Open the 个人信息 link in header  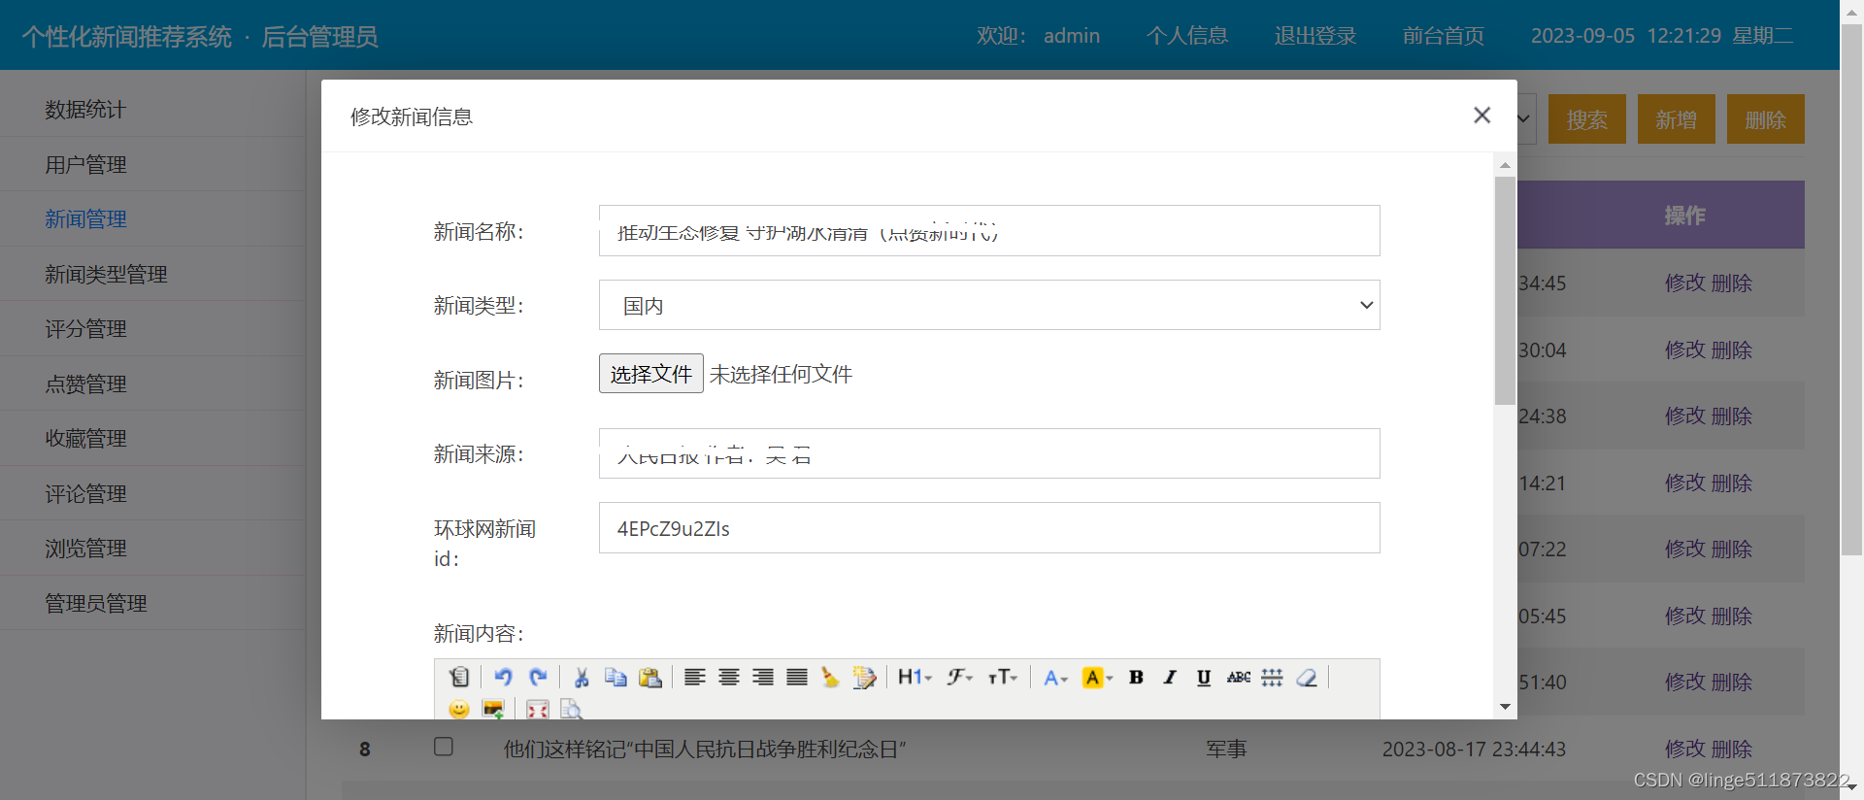click(1186, 36)
